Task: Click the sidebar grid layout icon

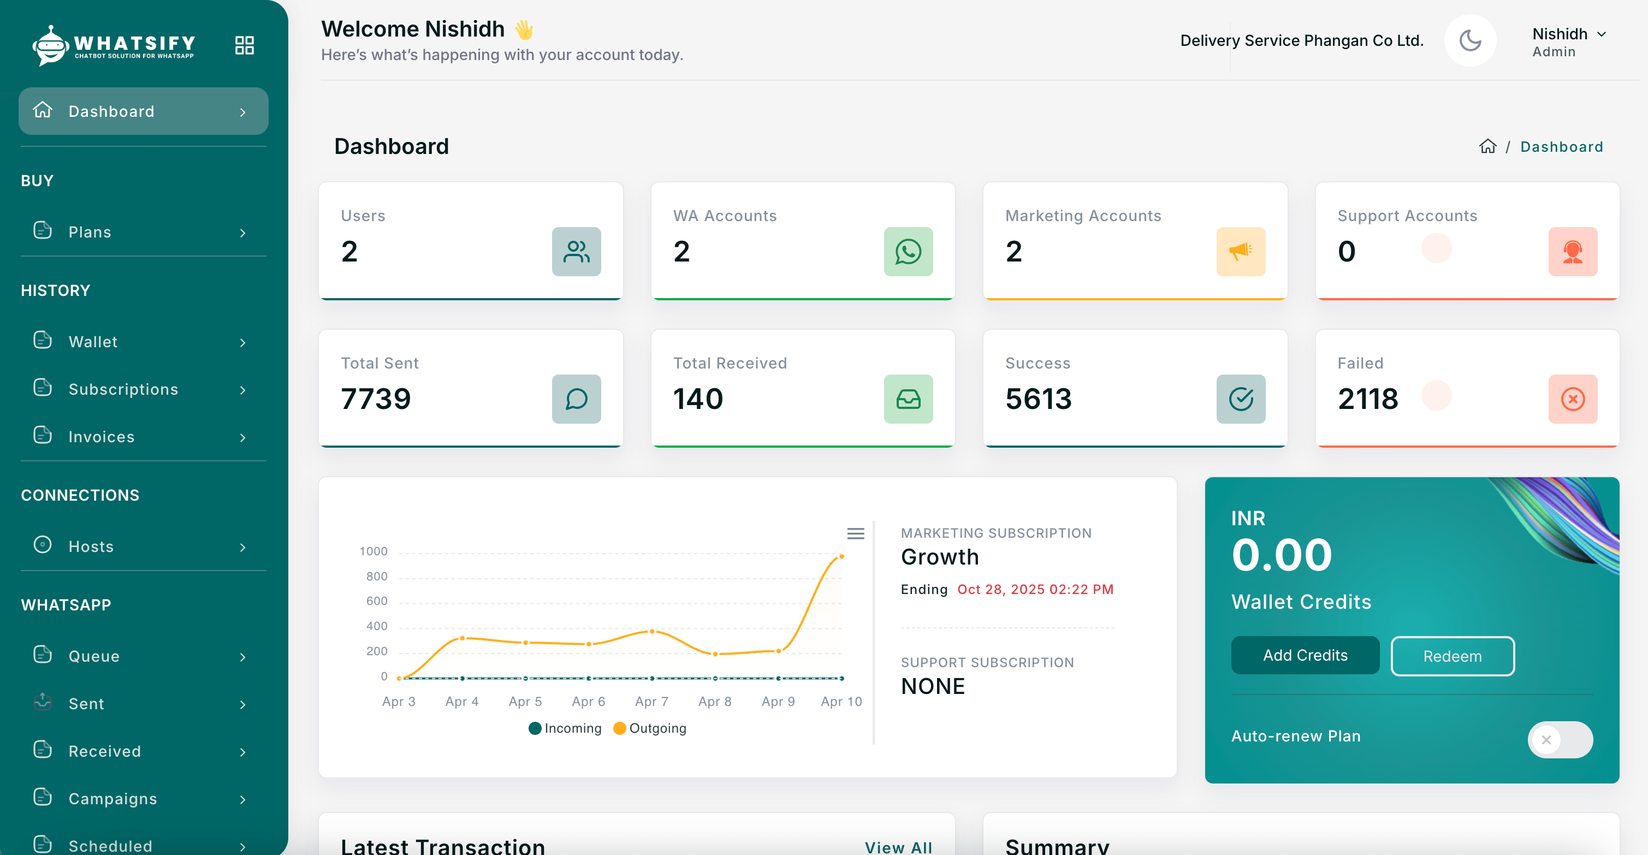Action: (x=245, y=45)
